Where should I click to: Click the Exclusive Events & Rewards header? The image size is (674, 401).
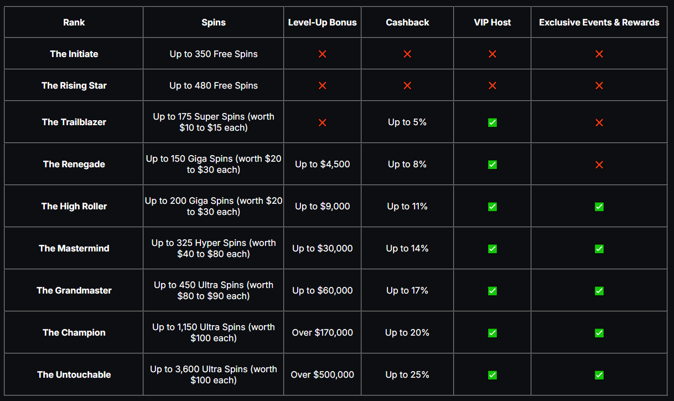click(x=599, y=22)
